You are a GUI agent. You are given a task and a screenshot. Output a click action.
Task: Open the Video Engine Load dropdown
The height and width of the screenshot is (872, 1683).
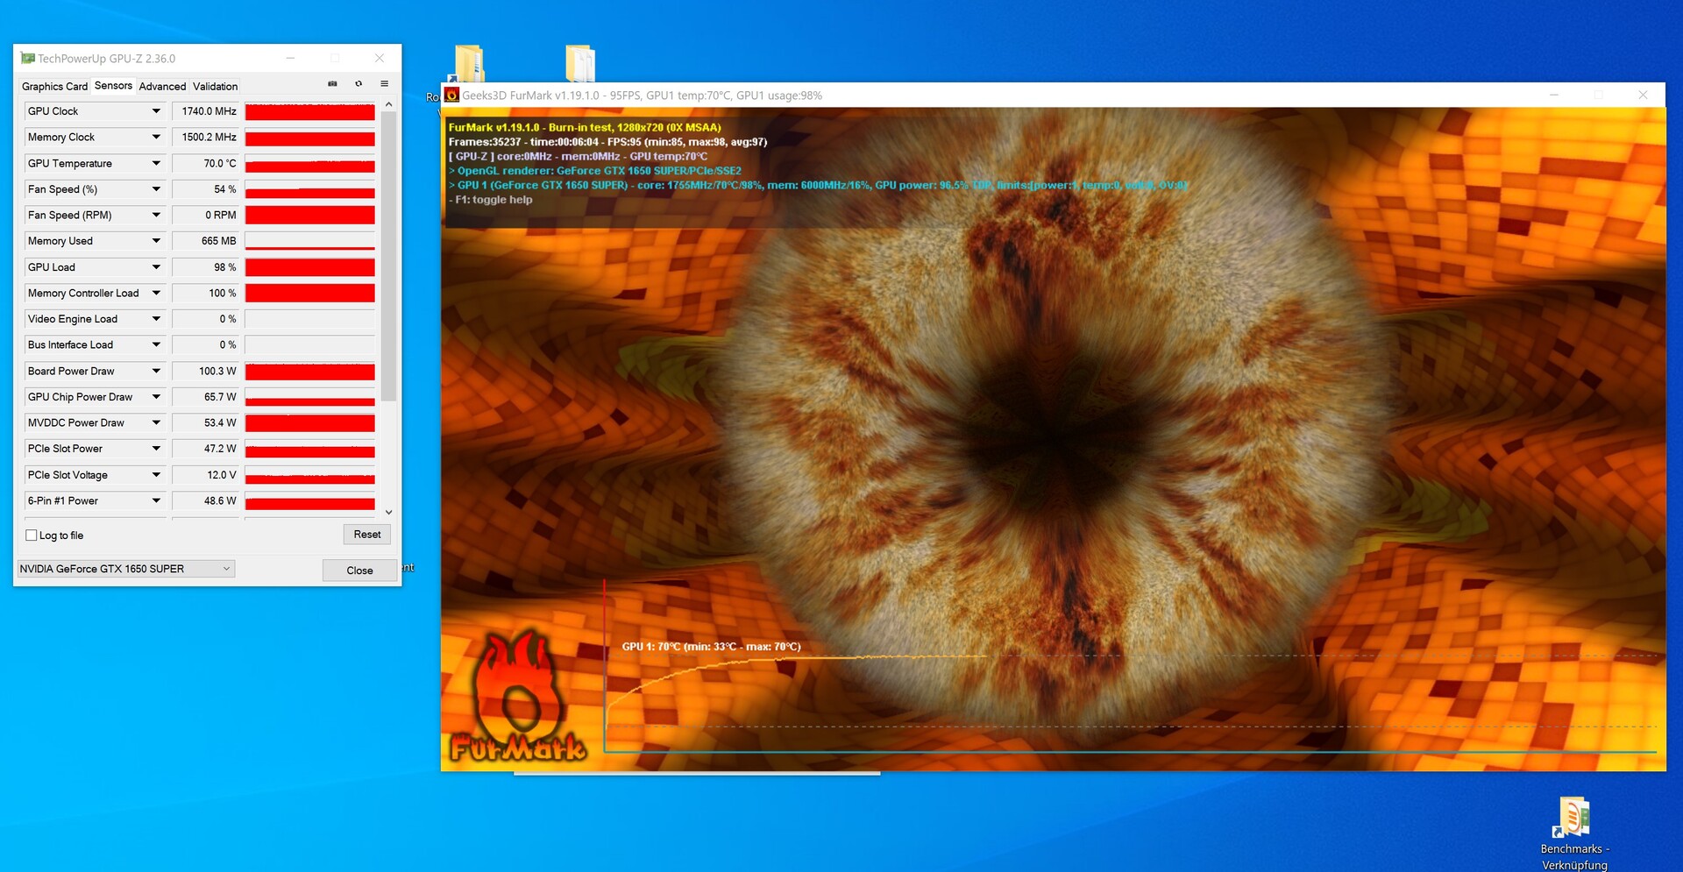coord(156,319)
